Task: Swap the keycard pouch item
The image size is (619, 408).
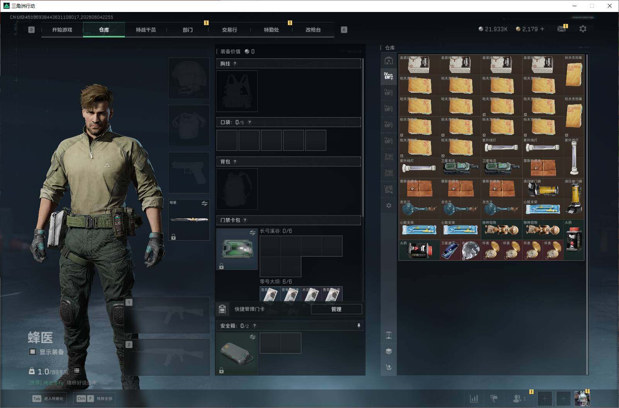Action: click(252, 233)
